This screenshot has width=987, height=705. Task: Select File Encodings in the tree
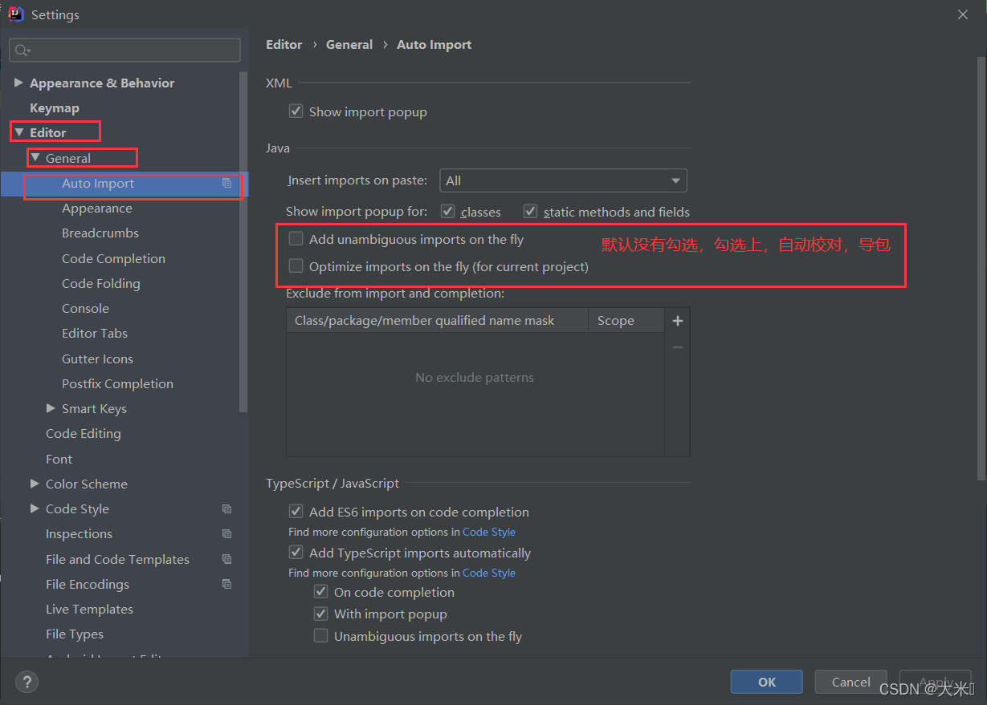[x=88, y=584]
